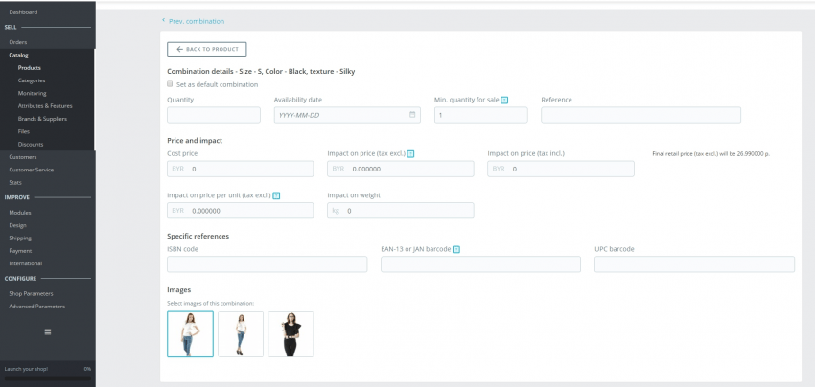Focus the Min. quantity for sale field
Screen dimensions: 815x387
click(480, 115)
